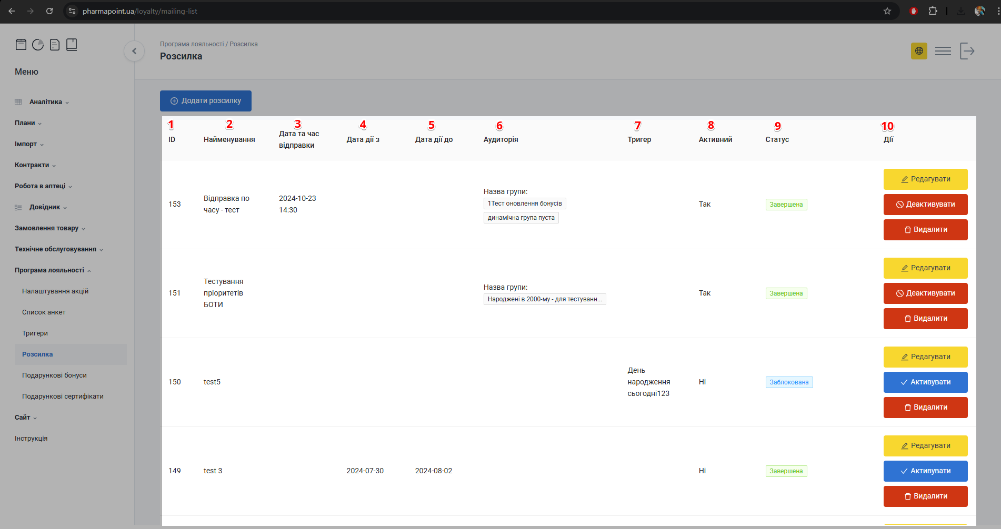Screen dimensions: 1001x529
Task: Expand the Довідник menu section
Action: tap(45, 207)
